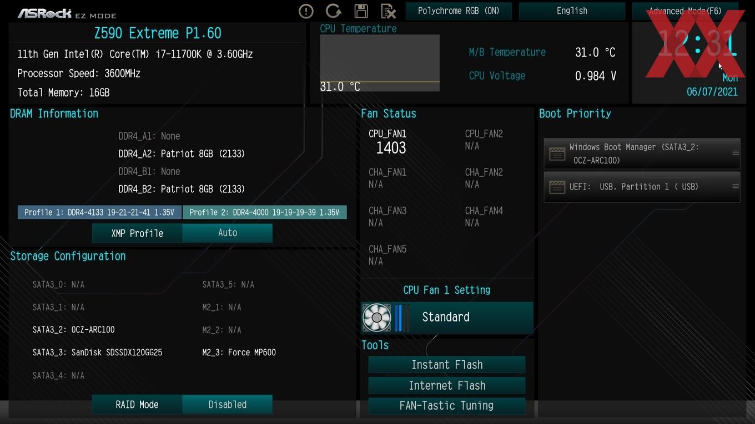Screen dimensions: 755x424
Task: Click M2_3: Force MP600 entry
Action: click(x=239, y=353)
